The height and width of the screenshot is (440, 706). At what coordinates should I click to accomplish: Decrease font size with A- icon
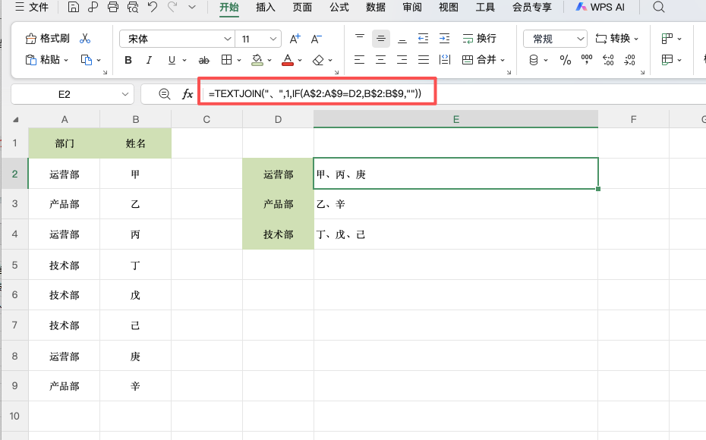(x=316, y=39)
